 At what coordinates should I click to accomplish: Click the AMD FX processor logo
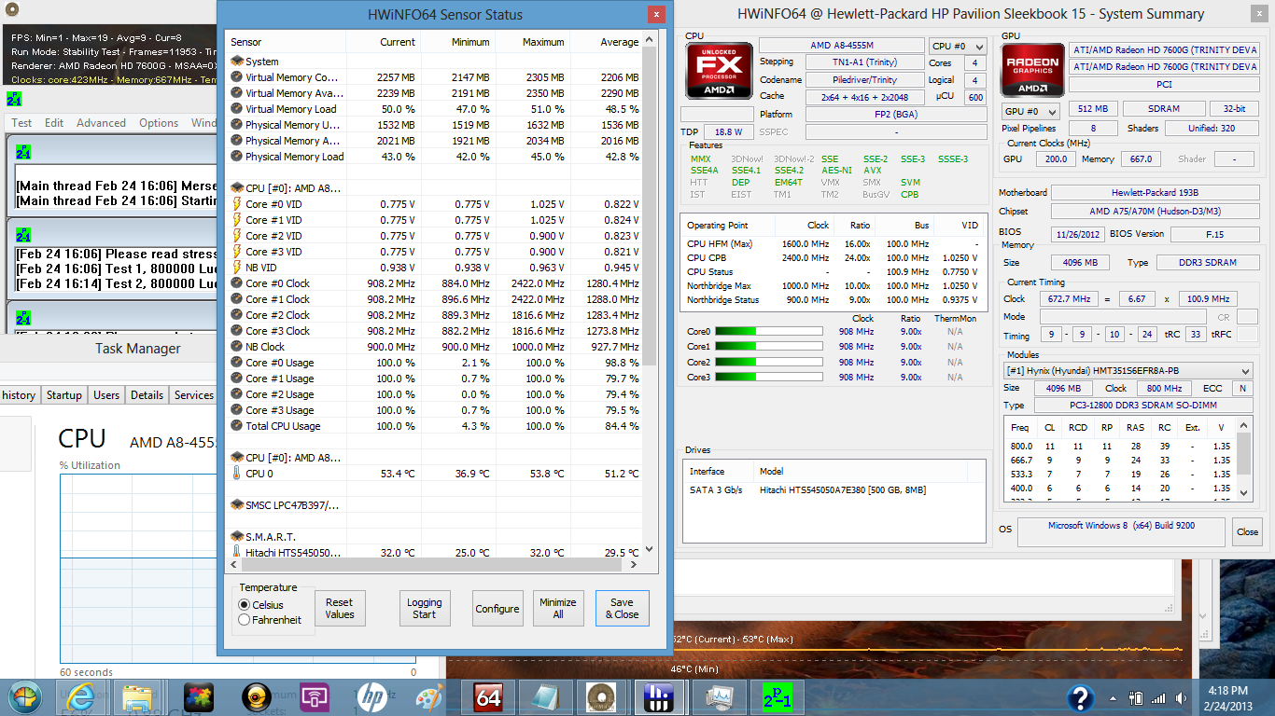[720, 71]
